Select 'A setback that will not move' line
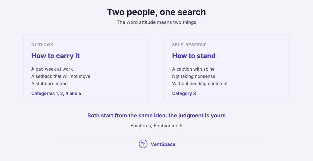 click(61, 76)
